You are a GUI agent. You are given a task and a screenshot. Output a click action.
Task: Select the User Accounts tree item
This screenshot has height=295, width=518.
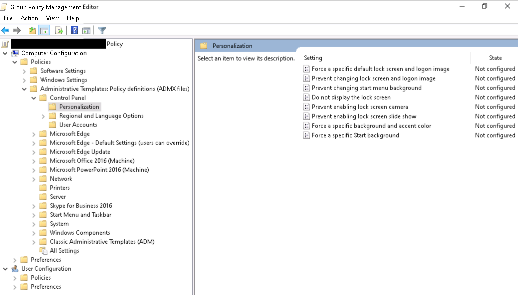[x=78, y=125]
